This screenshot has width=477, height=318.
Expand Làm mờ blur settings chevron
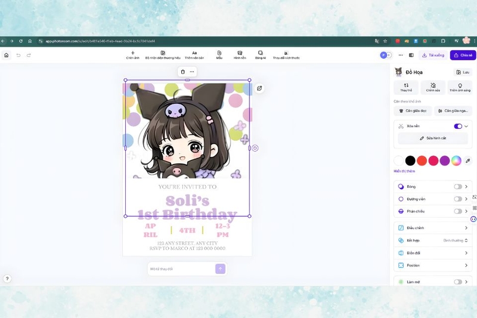[466, 282]
